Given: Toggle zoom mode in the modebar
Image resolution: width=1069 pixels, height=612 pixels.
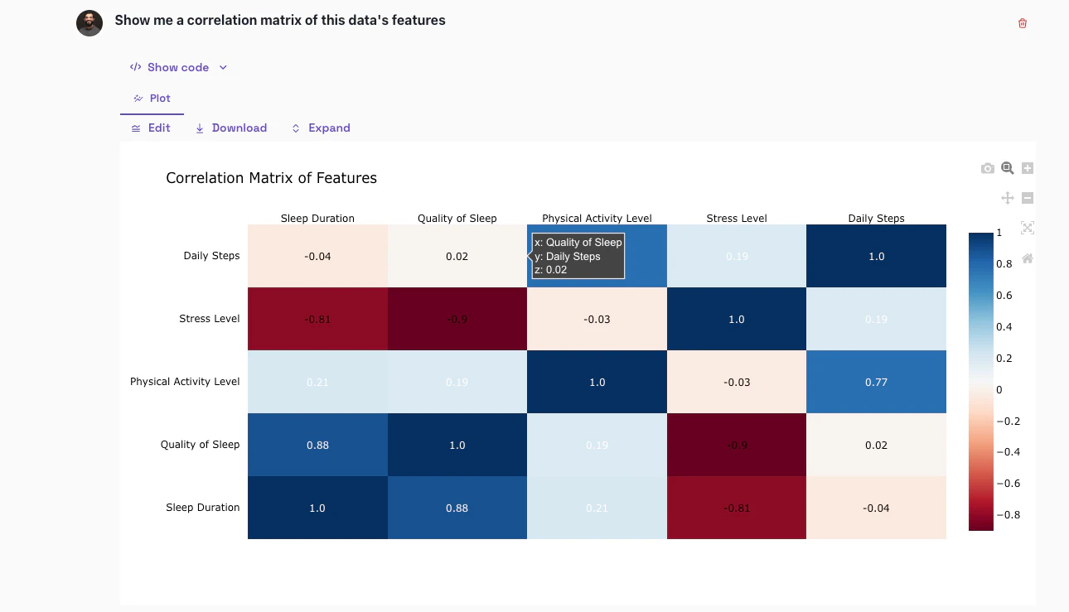Looking at the screenshot, I should [1008, 167].
